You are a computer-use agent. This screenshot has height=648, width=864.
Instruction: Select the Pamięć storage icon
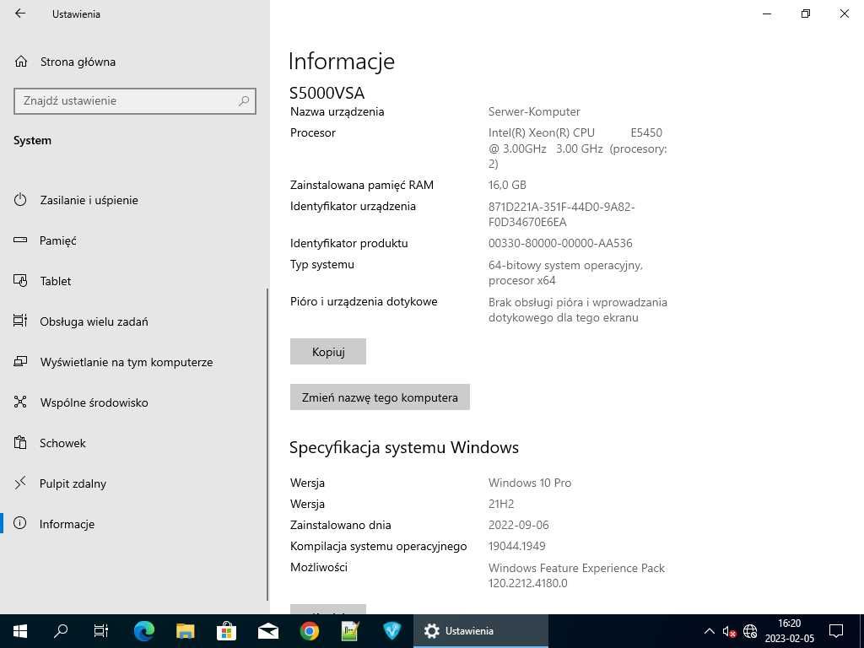[x=20, y=240]
